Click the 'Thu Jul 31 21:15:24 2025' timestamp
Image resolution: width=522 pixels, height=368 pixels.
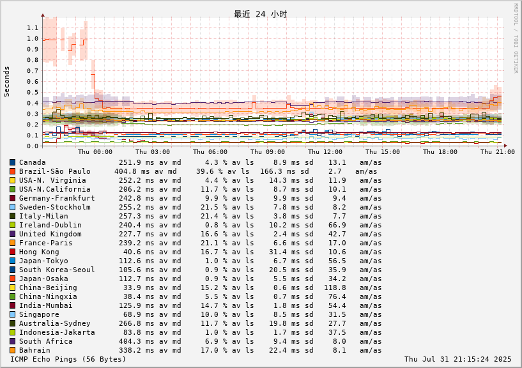[457, 359]
